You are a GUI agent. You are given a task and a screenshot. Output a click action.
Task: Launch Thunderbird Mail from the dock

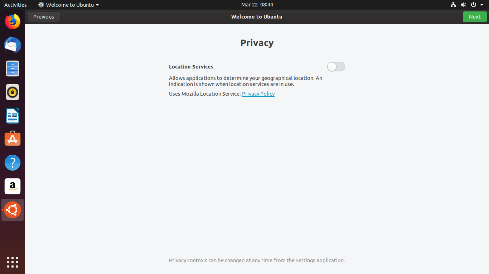click(13, 45)
